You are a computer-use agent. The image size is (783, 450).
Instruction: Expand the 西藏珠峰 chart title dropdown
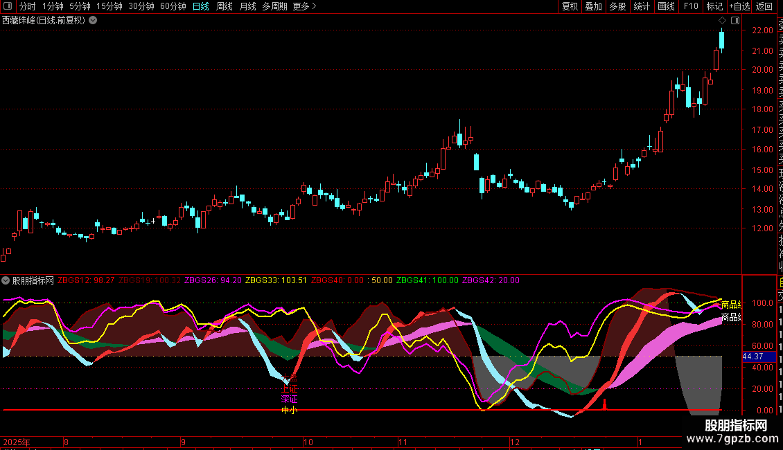93,21
